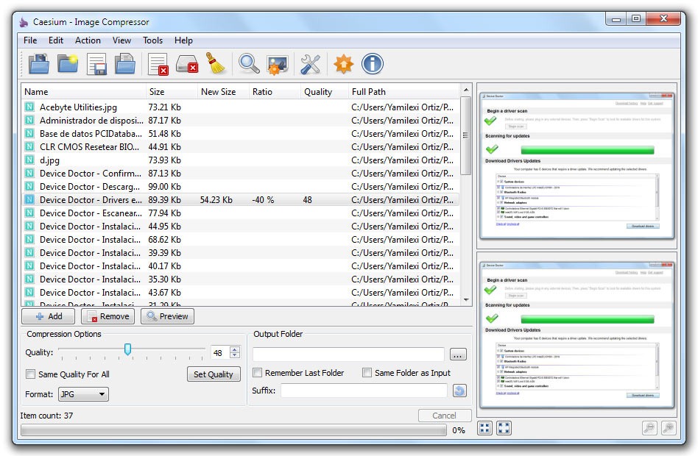
Task: Click the reset Suffix refresh icon
Action: tap(459, 391)
